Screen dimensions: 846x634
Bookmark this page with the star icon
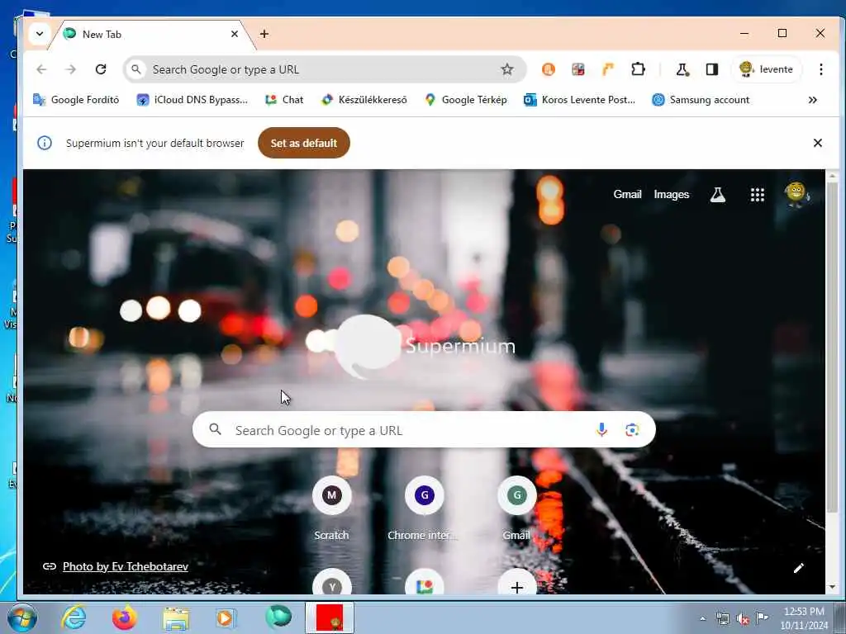coord(507,69)
